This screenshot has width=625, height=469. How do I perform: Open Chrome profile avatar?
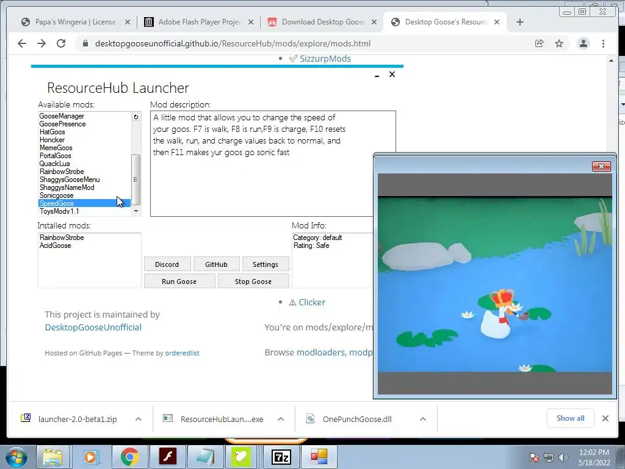(583, 43)
